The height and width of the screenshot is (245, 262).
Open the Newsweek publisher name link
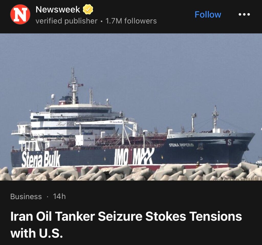click(58, 9)
